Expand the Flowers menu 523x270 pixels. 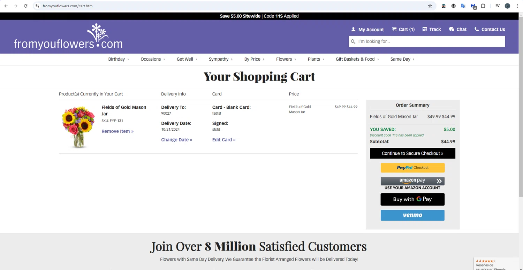click(x=286, y=59)
